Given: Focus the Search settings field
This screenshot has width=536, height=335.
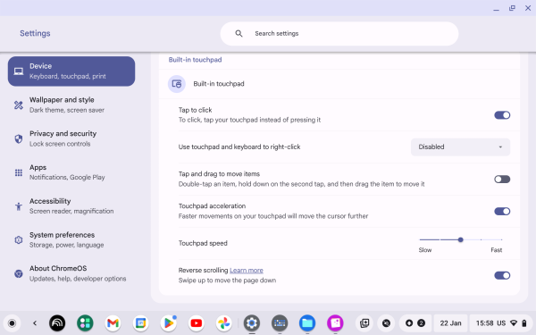Looking at the screenshot, I should click(x=339, y=34).
